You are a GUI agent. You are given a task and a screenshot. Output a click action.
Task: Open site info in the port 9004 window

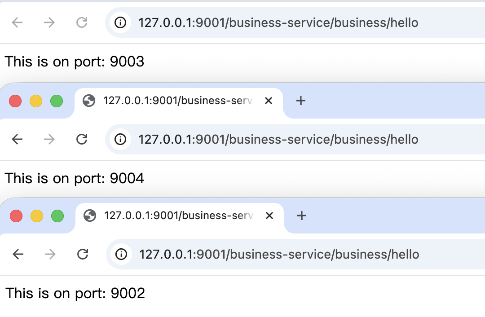click(x=120, y=140)
